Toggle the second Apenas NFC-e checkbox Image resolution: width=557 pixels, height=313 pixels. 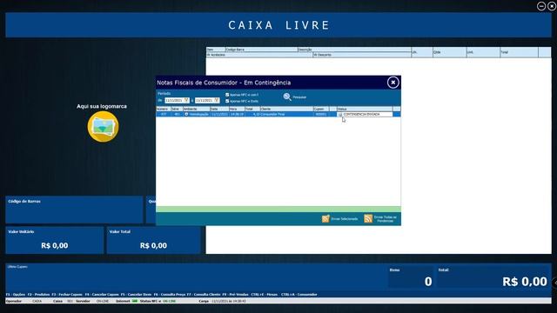227,101
